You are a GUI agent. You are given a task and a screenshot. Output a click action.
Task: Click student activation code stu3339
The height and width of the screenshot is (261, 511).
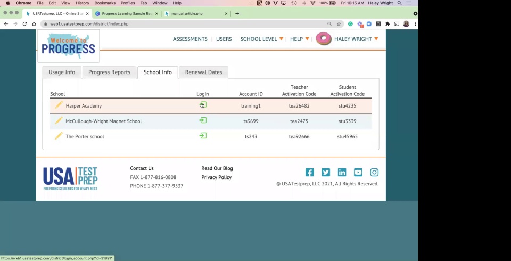[348, 121]
